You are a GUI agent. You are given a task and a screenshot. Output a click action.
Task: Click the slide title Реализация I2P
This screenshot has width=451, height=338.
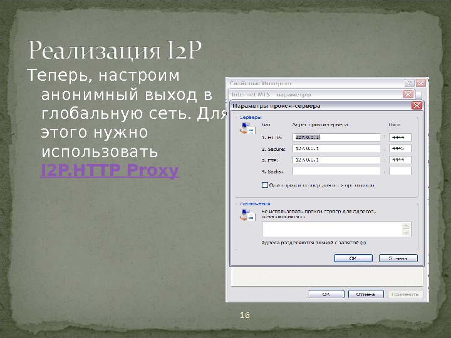pos(115,49)
